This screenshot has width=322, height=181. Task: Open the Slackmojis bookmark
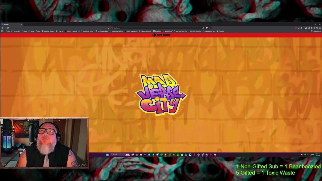point(48,31)
